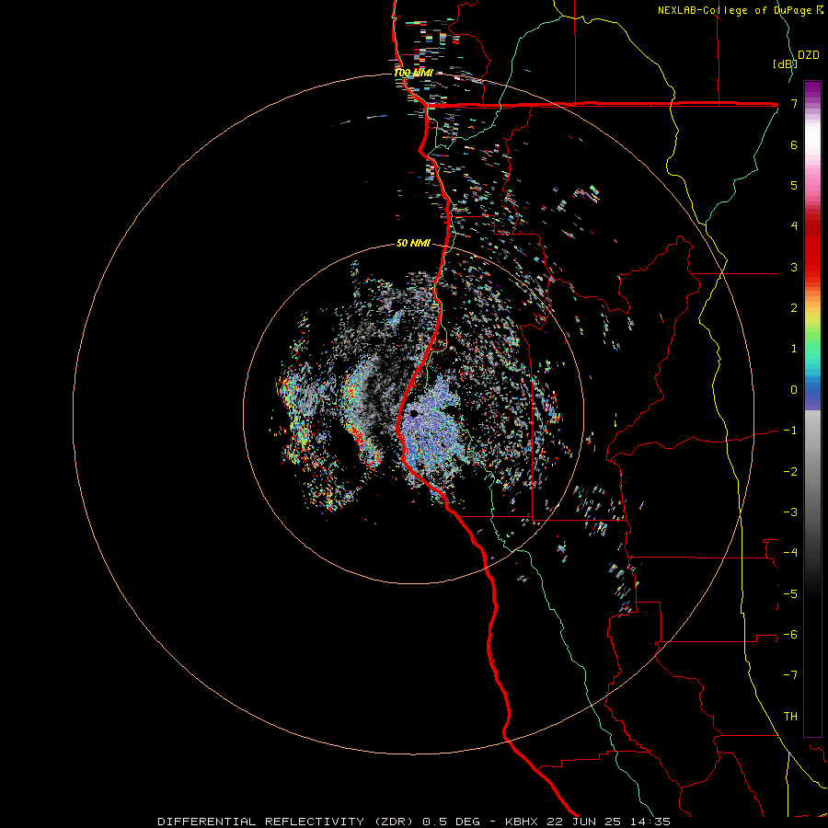The height and width of the screenshot is (828, 828).
Task: Click the [dB] units label
Action: tap(785, 63)
